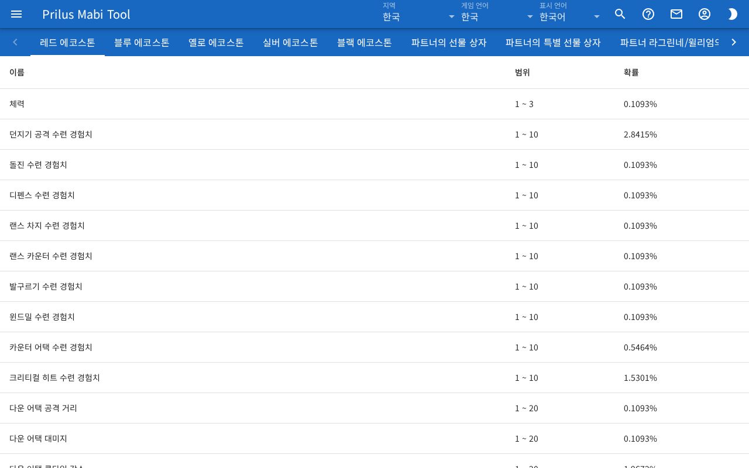This screenshot has height=468, width=749.
Task: Open the 파트너의 선물 상자 tab
Action: coord(449,42)
